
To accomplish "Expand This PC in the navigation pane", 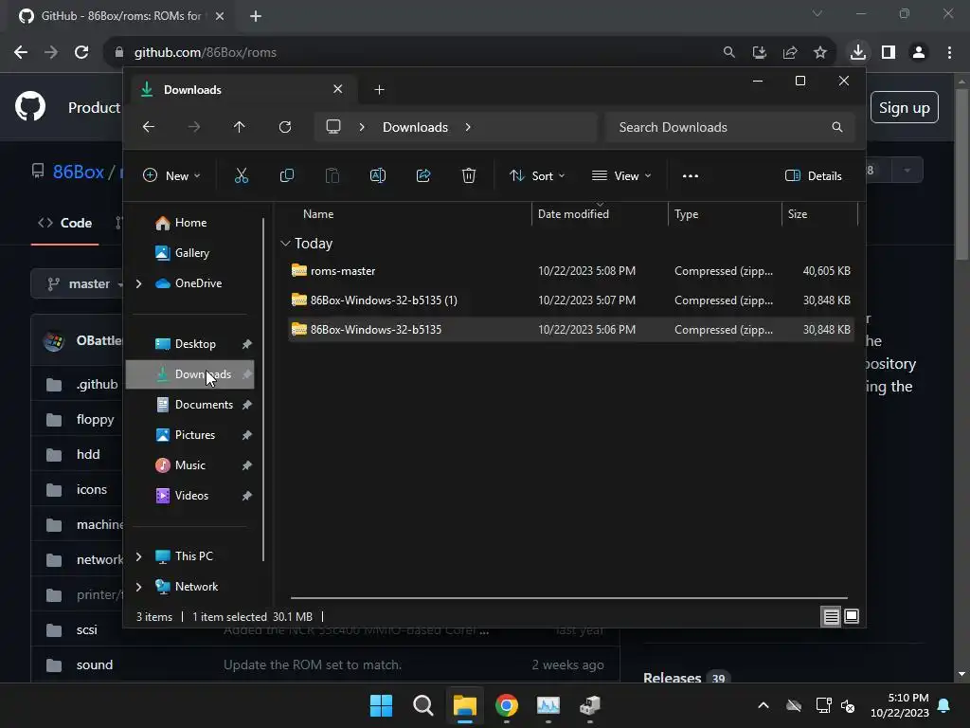I will point(138,556).
